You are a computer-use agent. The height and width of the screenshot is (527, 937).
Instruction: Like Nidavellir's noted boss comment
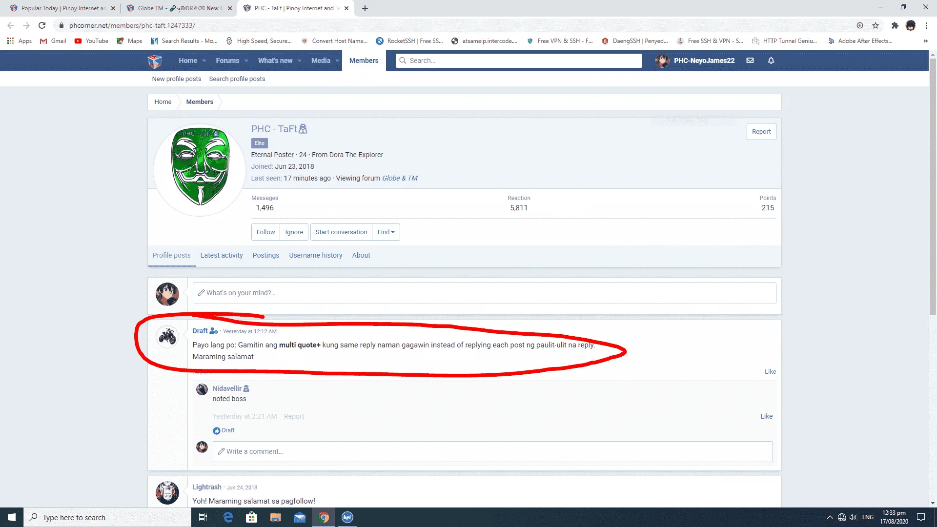pos(767,416)
